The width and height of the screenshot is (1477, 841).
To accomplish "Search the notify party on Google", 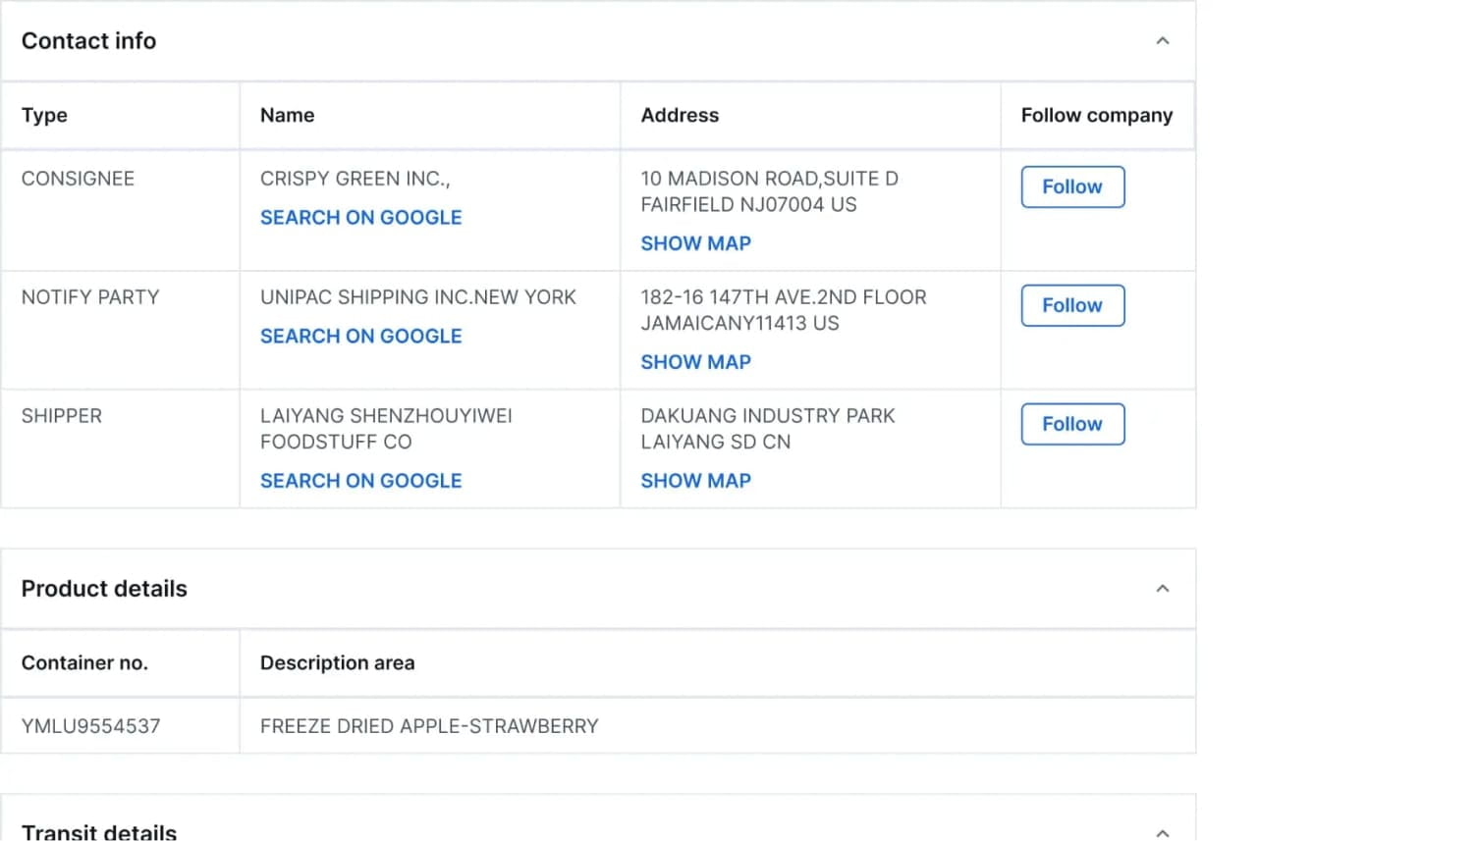I will [360, 336].
